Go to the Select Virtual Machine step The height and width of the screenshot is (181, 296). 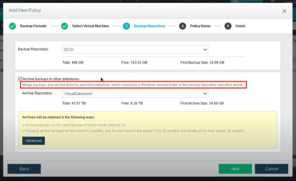pyautogui.click(x=91, y=26)
